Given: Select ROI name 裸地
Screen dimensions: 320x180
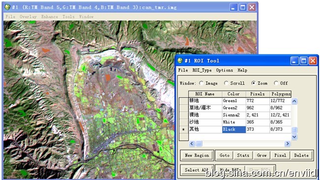Looking at the screenshot, I should click(205, 115).
